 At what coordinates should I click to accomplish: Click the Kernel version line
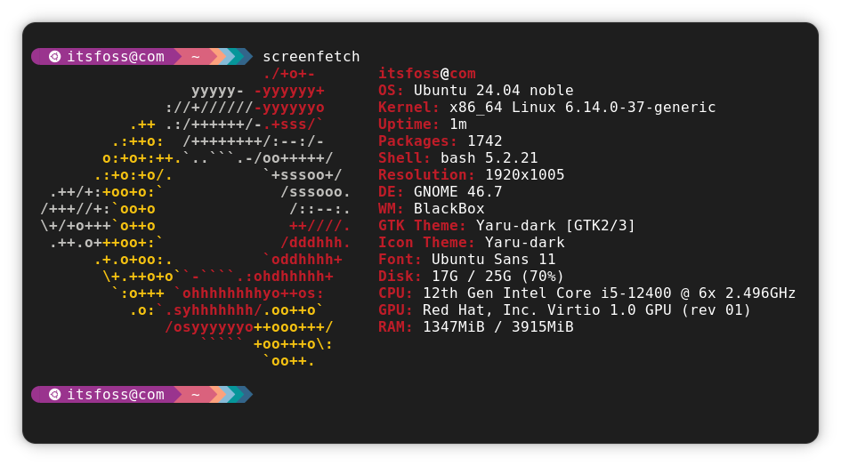click(547, 108)
